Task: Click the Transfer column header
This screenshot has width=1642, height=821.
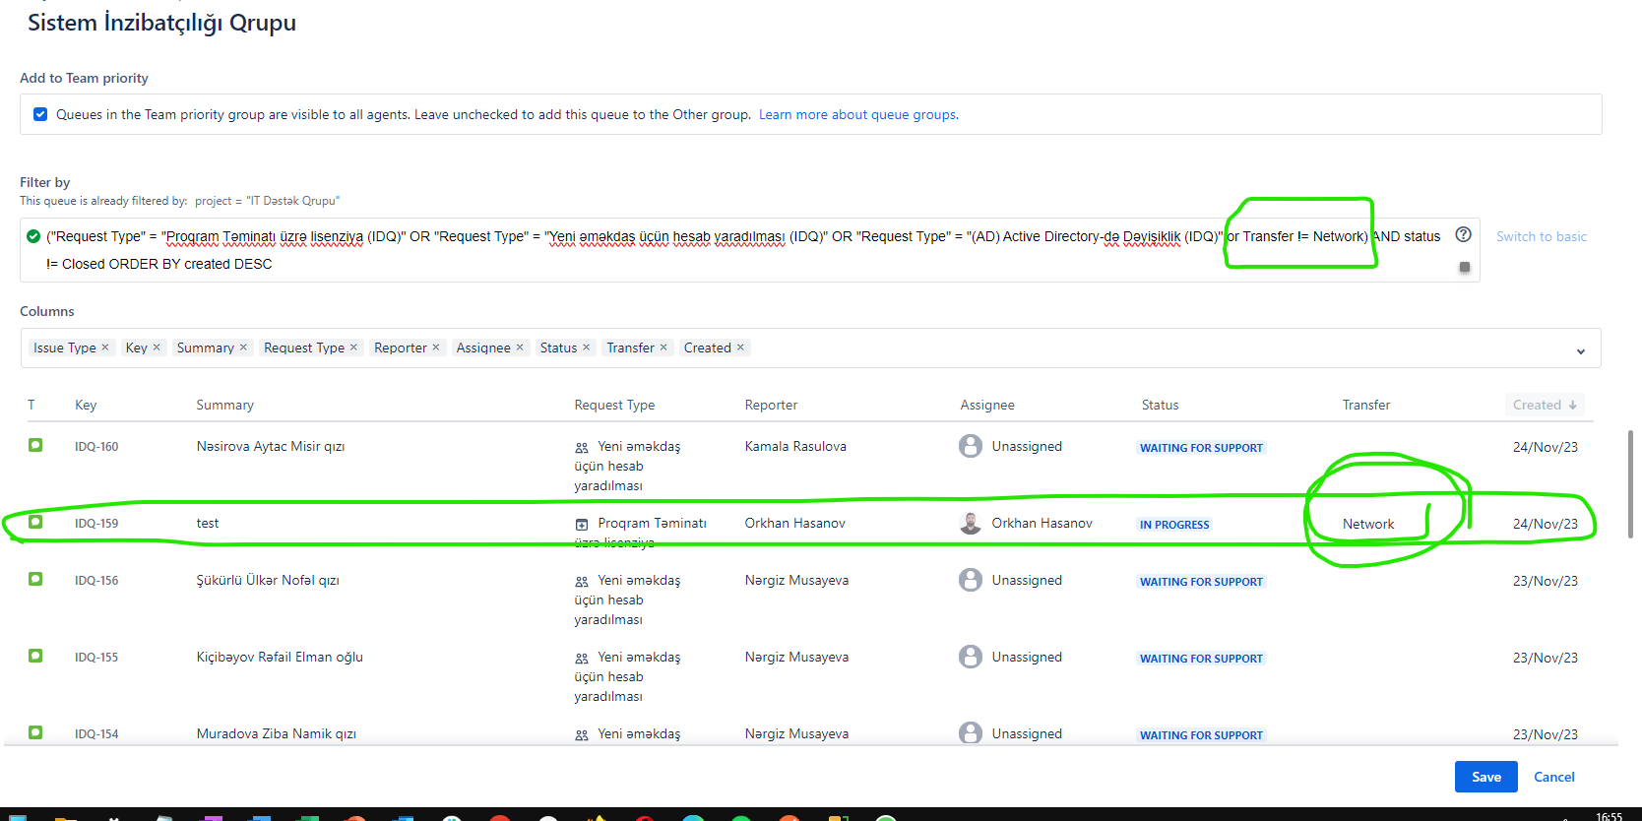Action: (1366, 405)
